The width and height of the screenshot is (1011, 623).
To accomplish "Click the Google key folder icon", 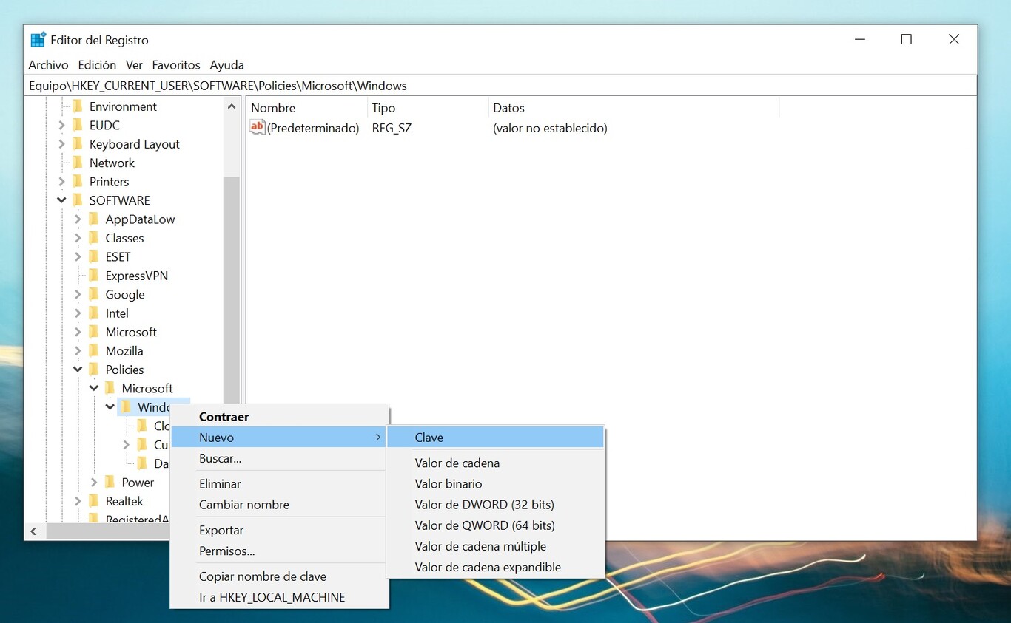I will point(94,294).
